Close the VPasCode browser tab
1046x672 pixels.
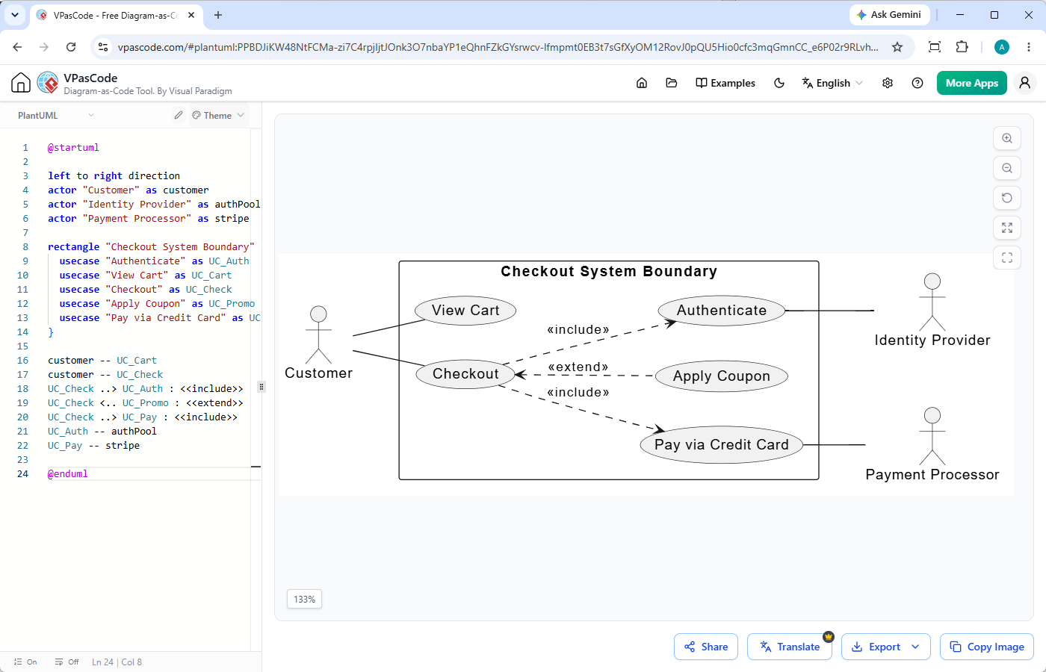(191, 15)
